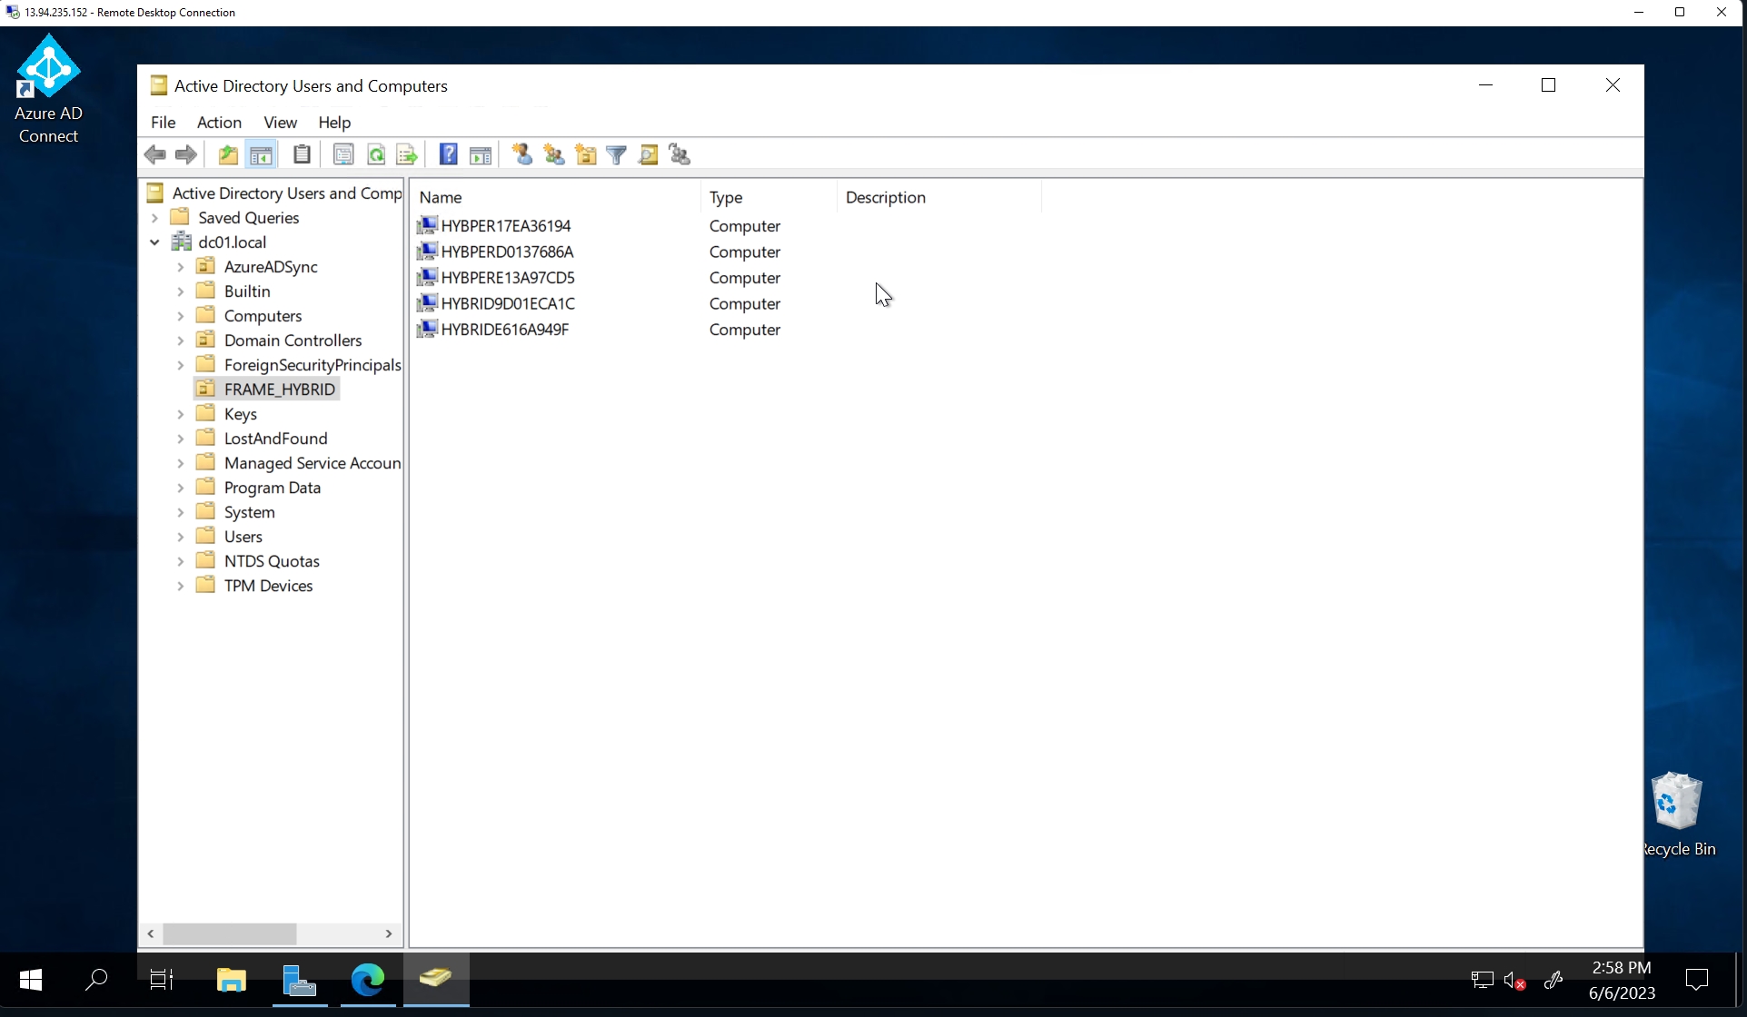Open Help with the blue question-mark icon
The height and width of the screenshot is (1017, 1747).
coord(448,155)
